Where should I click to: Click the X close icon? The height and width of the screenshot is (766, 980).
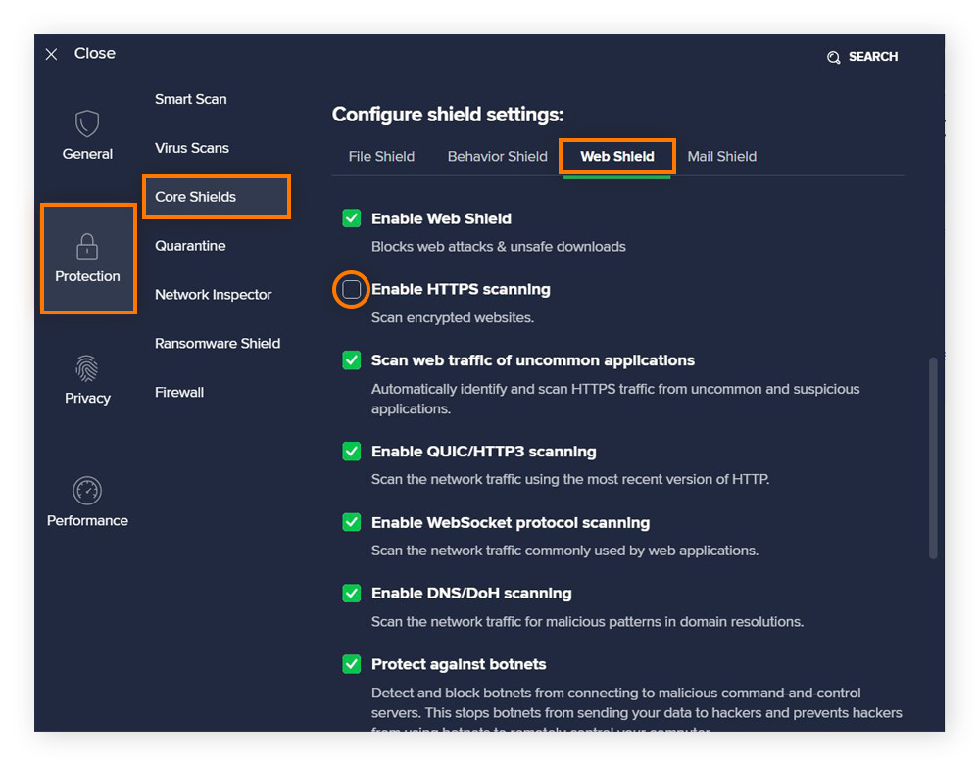point(51,54)
